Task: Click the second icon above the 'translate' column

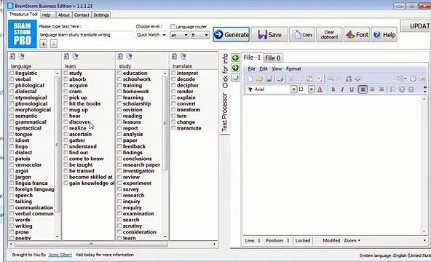Action: click(183, 56)
